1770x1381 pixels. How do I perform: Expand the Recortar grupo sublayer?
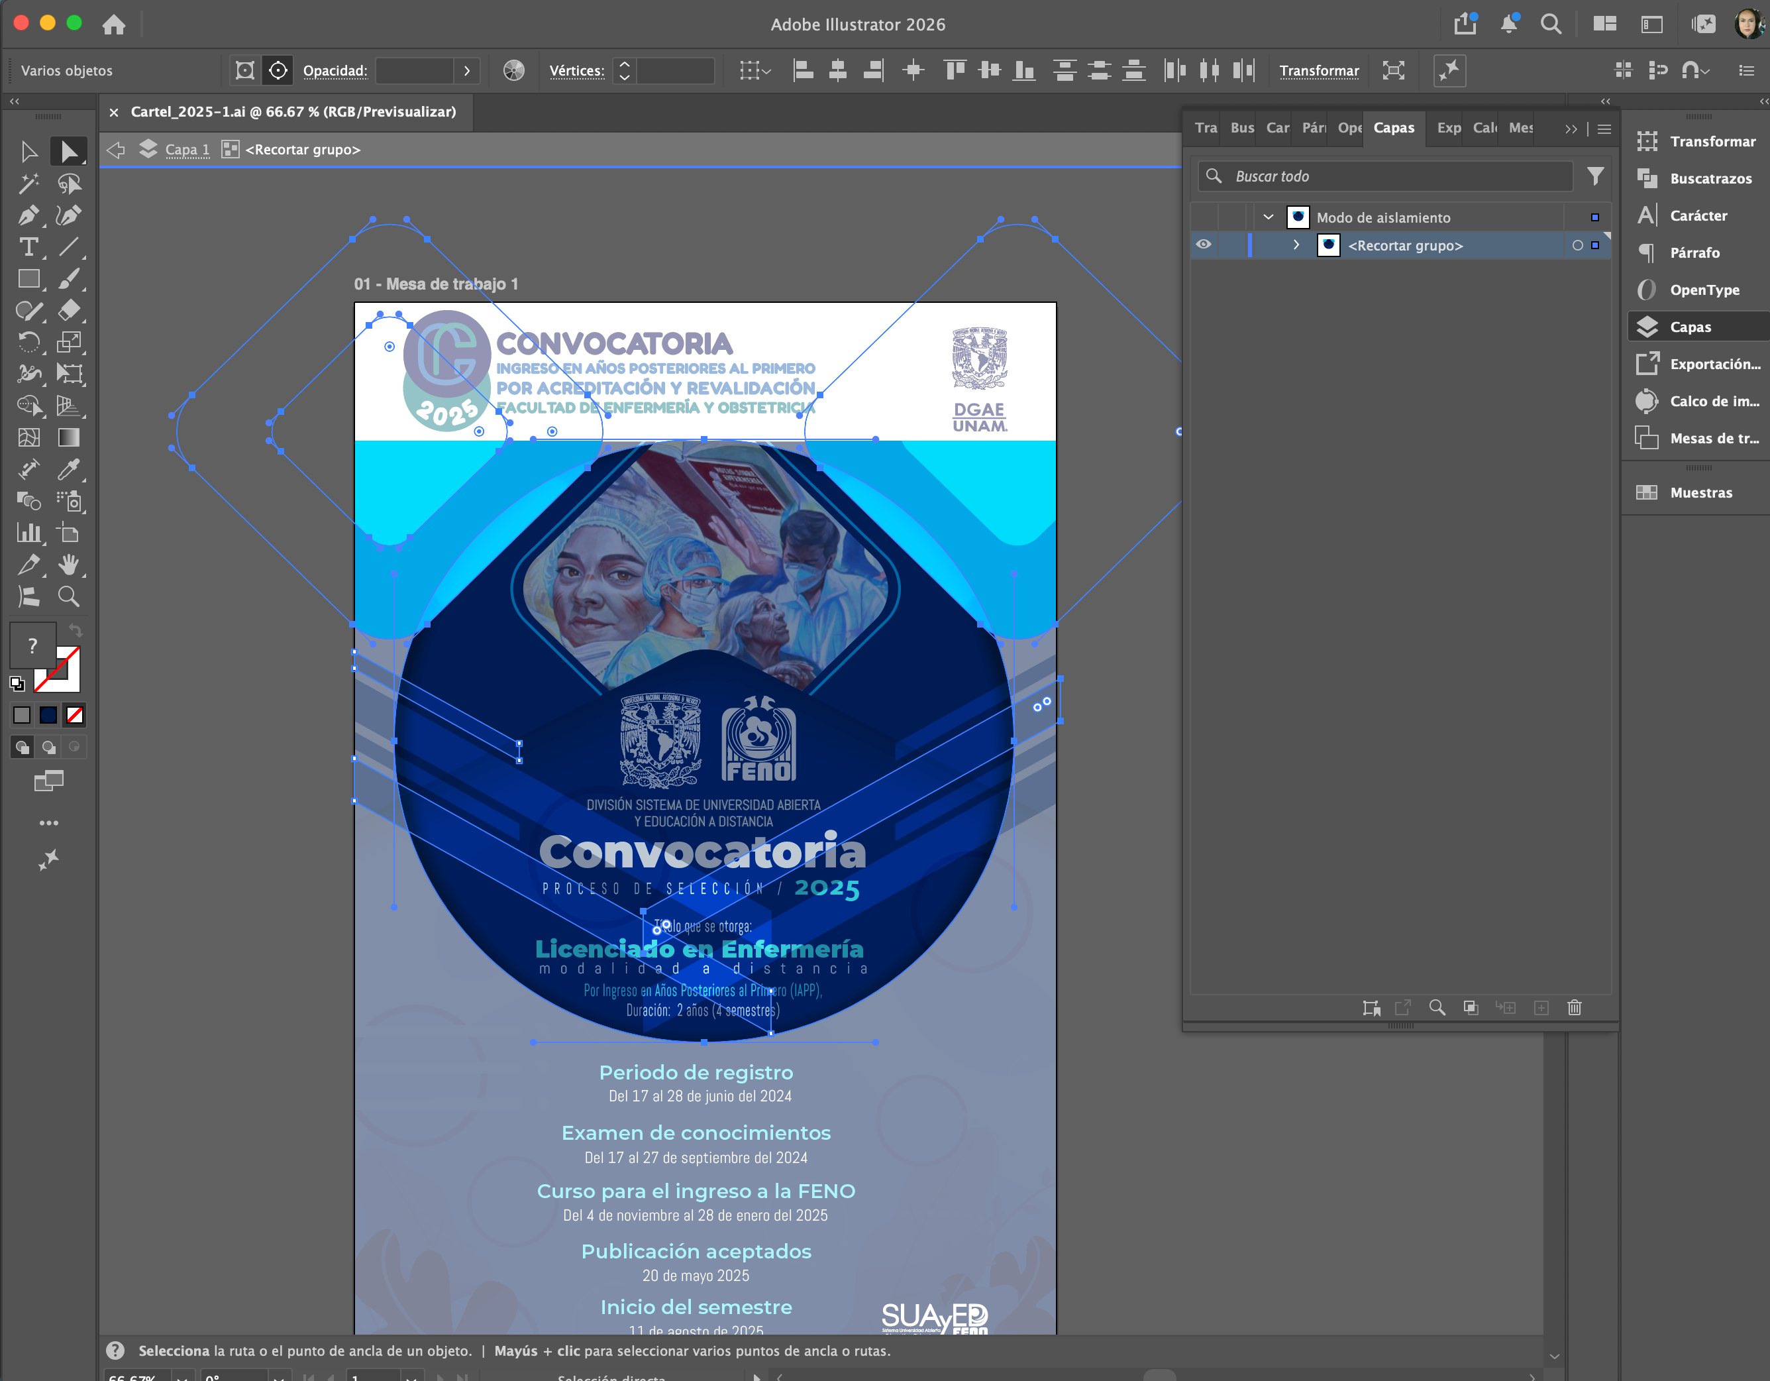tap(1296, 245)
